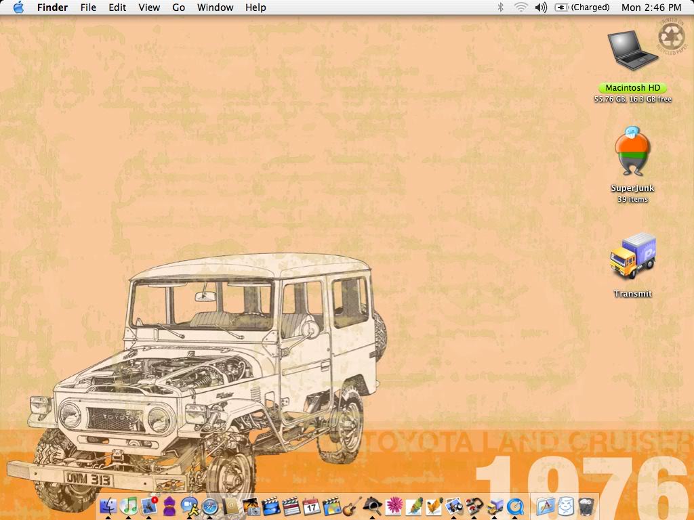Open the Window menu
This screenshot has width=694, height=520.
tap(215, 7)
